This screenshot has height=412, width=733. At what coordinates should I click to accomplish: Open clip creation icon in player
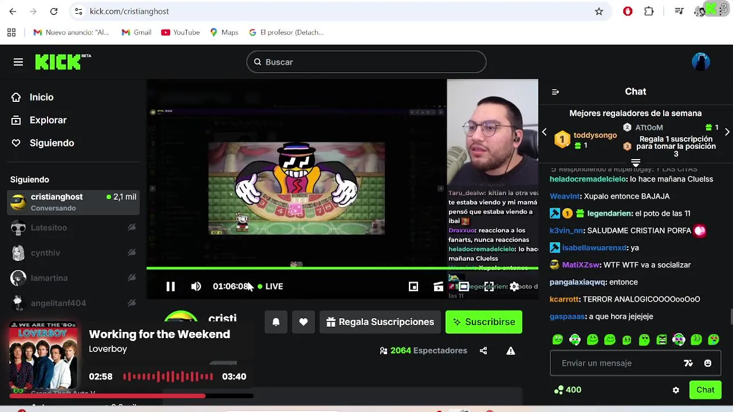(x=439, y=286)
